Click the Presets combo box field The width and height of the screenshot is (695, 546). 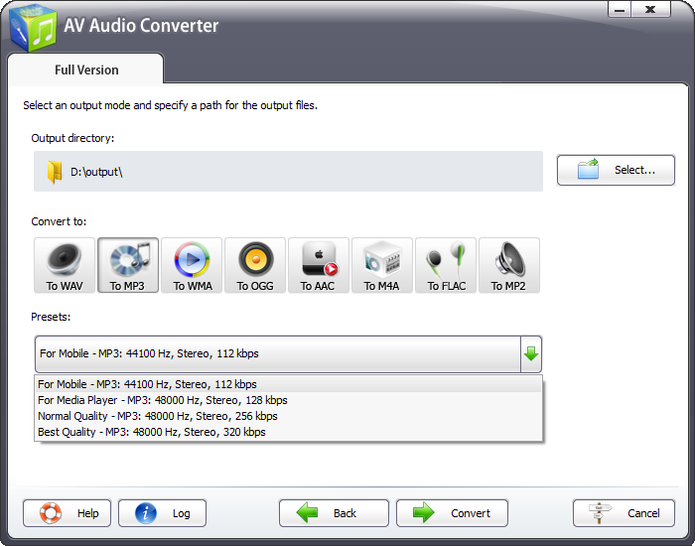coord(288,354)
